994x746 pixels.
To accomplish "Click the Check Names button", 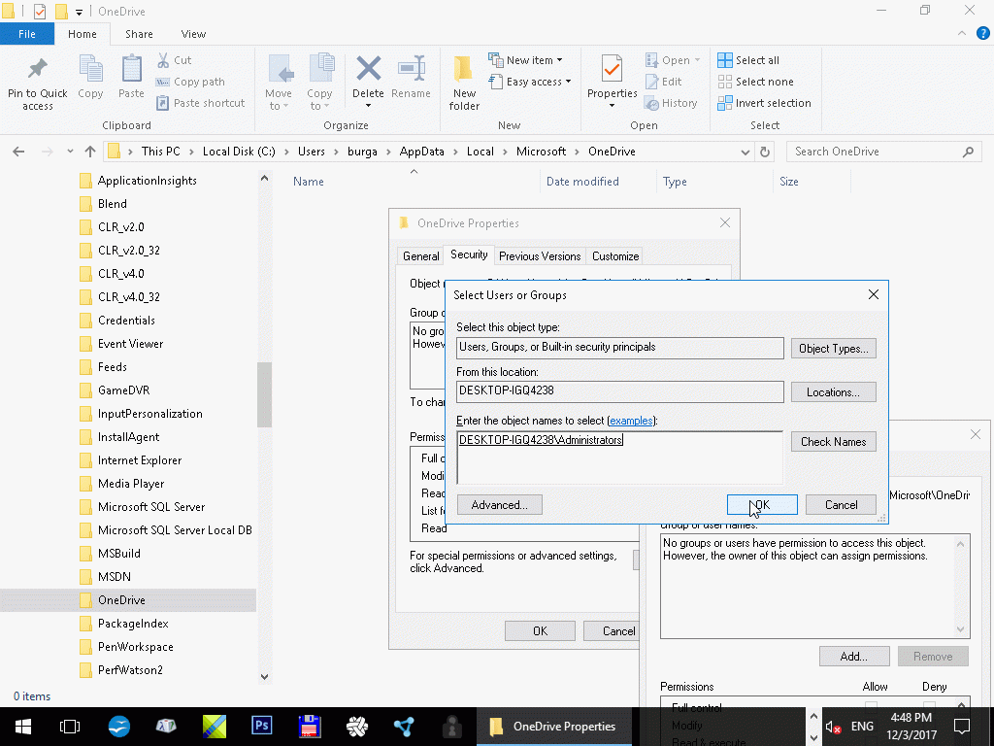I will tap(833, 442).
